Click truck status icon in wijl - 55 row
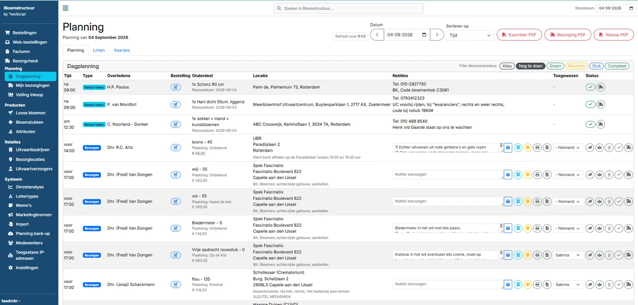The height and width of the screenshot is (305, 638). coord(628,174)
